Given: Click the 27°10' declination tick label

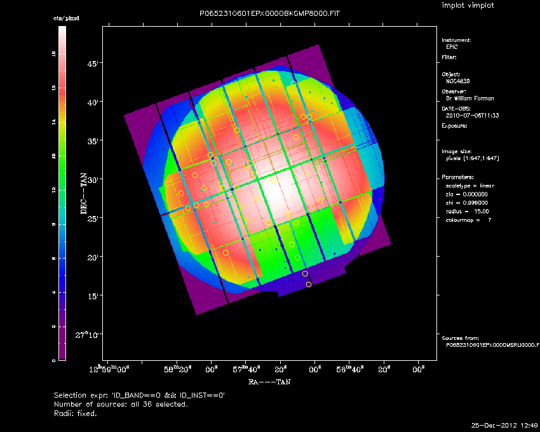Looking at the screenshot, I should [86, 335].
